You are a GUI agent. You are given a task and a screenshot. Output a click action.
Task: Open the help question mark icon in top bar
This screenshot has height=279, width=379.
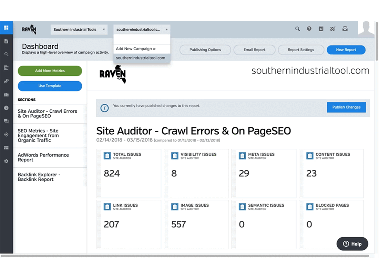pos(309,29)
